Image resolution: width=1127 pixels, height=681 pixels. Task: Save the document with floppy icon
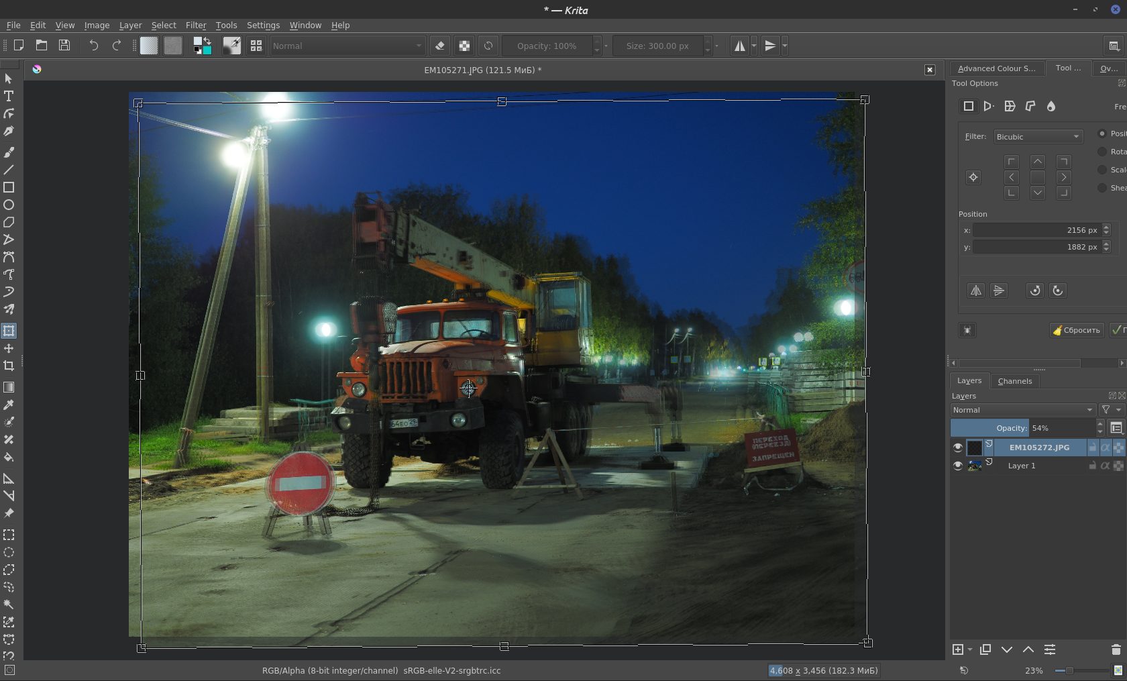coord(64,46)
